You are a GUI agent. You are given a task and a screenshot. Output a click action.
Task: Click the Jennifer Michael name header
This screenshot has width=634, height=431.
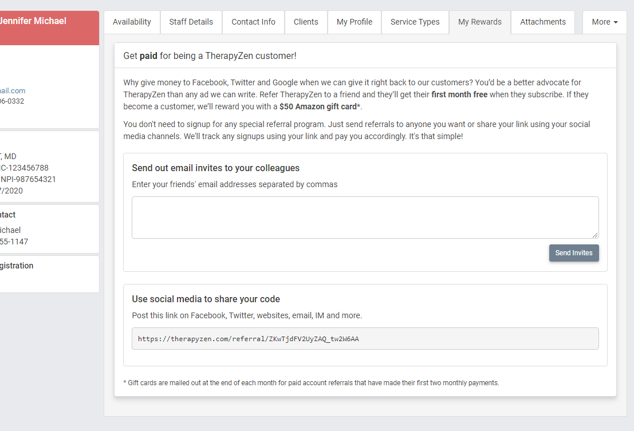point(33,21)
